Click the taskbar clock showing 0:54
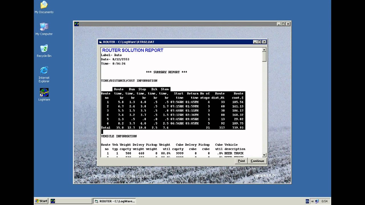 pos(325,201)
